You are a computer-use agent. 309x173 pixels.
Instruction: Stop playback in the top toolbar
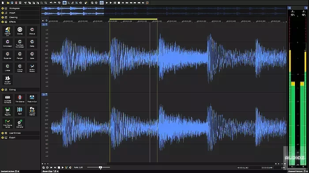(x=119, y=3)
